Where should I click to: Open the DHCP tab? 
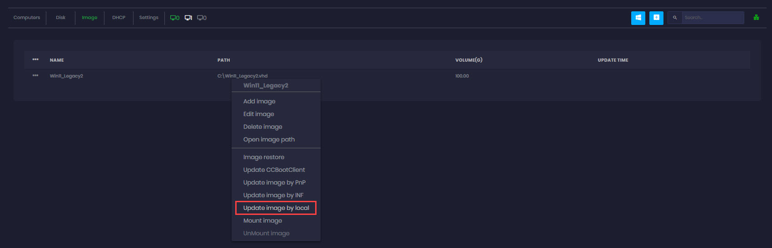coord(119,18)
